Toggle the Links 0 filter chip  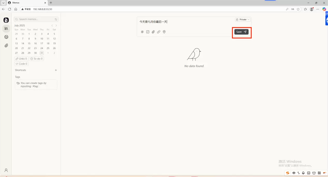pos(21,59)
